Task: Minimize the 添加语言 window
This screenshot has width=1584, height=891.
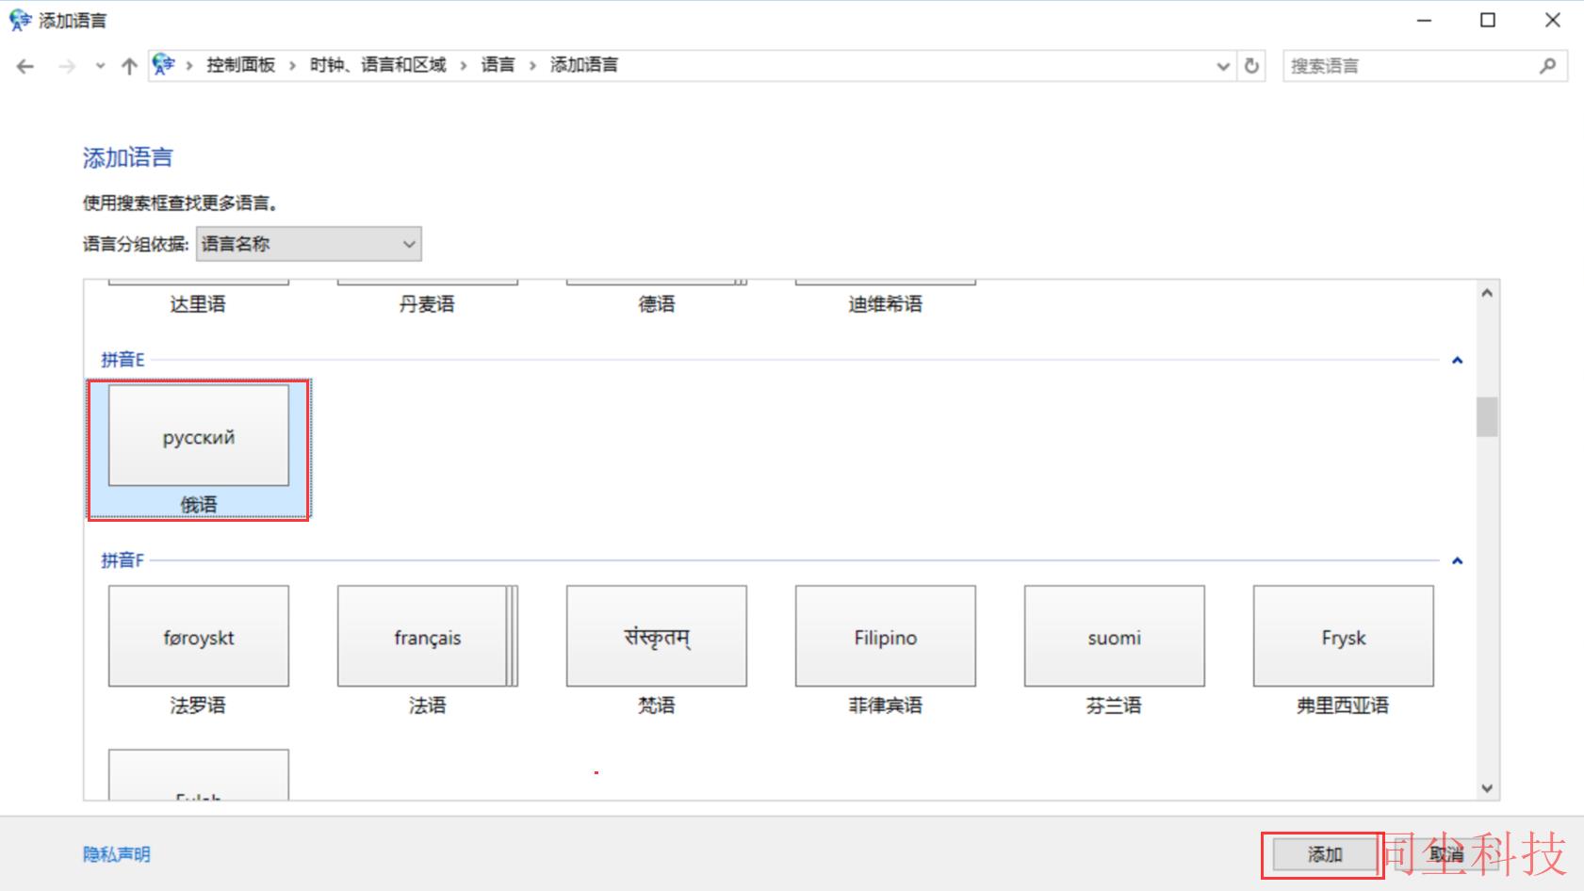Action: pos(1425,20)
